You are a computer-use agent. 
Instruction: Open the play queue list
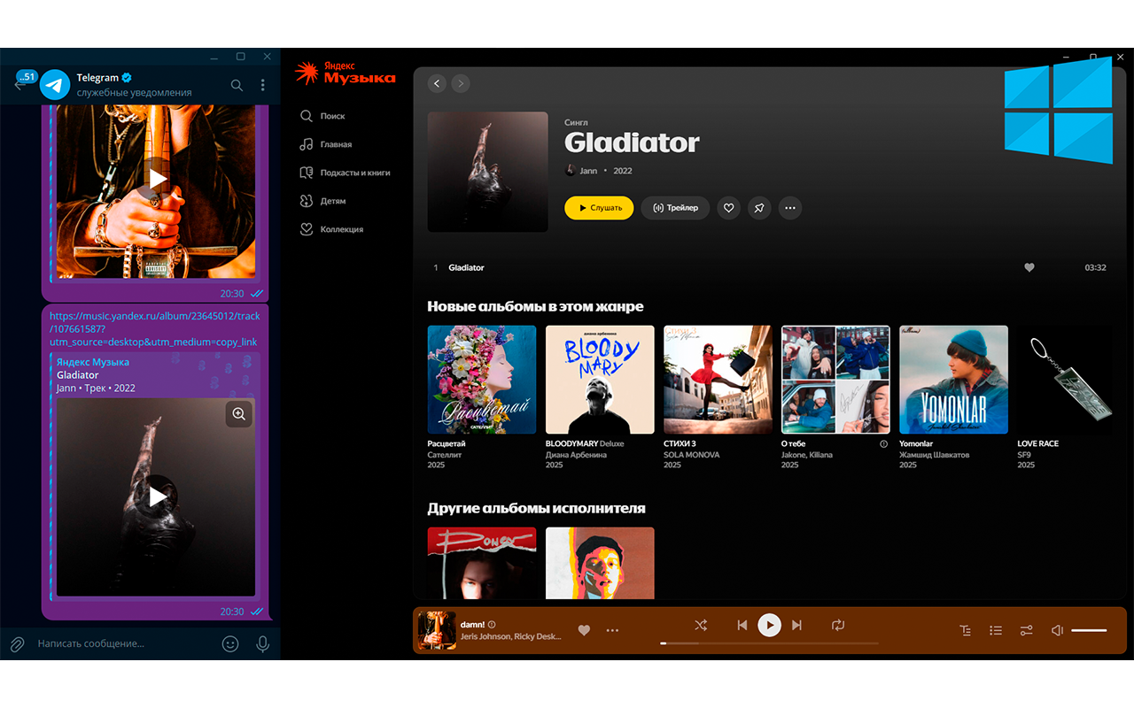996,630
